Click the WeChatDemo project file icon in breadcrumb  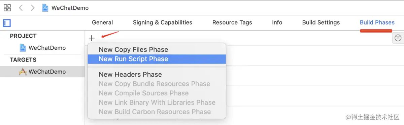[45, 8]
